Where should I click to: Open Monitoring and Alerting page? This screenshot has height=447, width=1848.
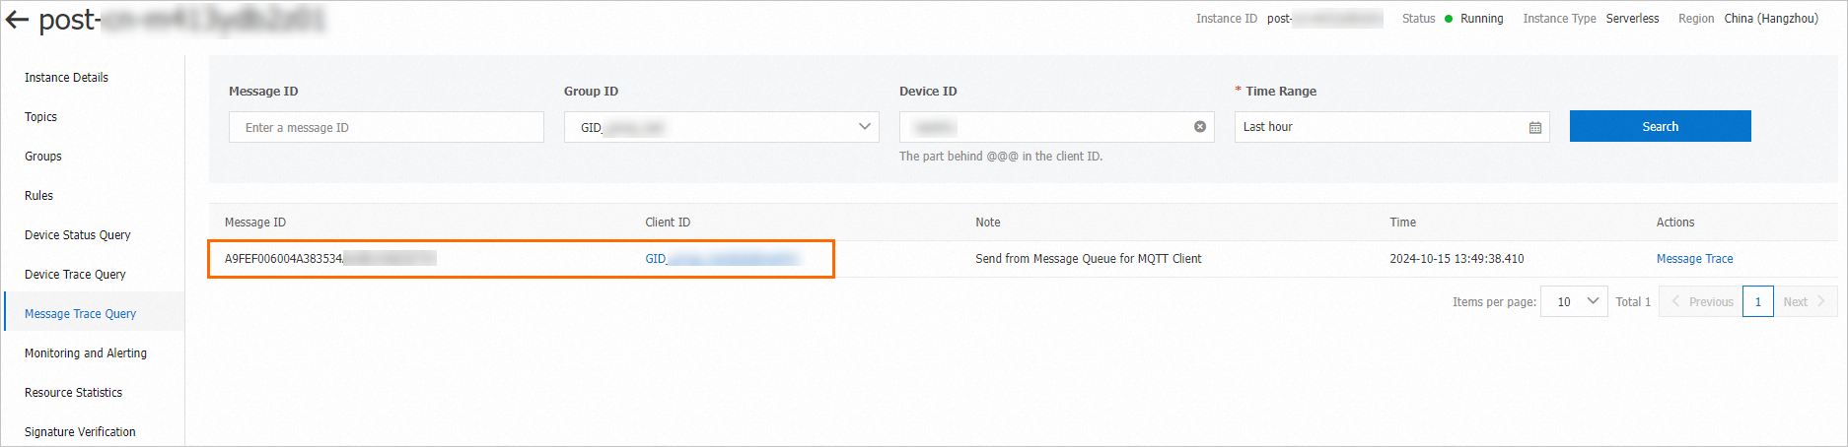[86, 353]
